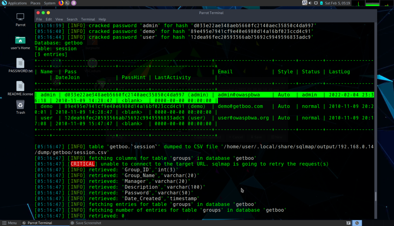Click the 'Email' column header
The width and height of the screenshot is (394, 226).
pyautogui.click(x=225, y=72)
